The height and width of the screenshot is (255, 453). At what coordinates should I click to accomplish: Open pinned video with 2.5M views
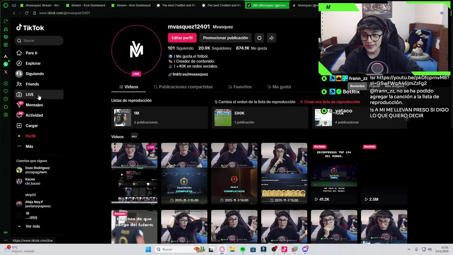[x=384, y=174]
